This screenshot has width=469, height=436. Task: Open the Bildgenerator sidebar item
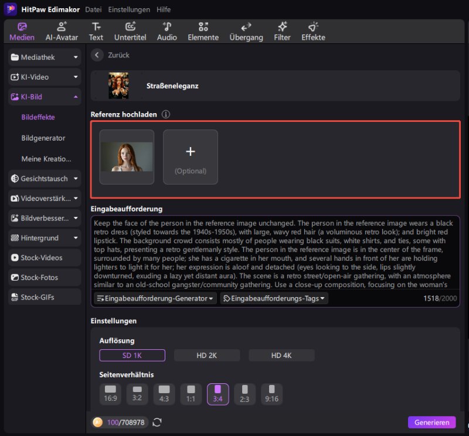(43, 138)
